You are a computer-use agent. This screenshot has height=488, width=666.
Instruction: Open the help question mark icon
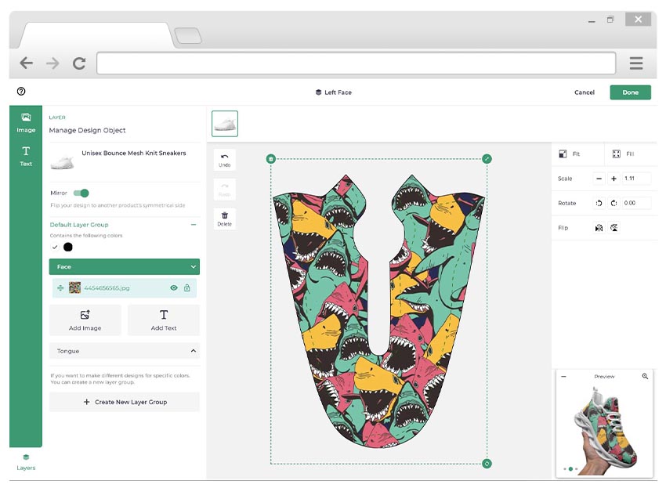coord(21,92)
